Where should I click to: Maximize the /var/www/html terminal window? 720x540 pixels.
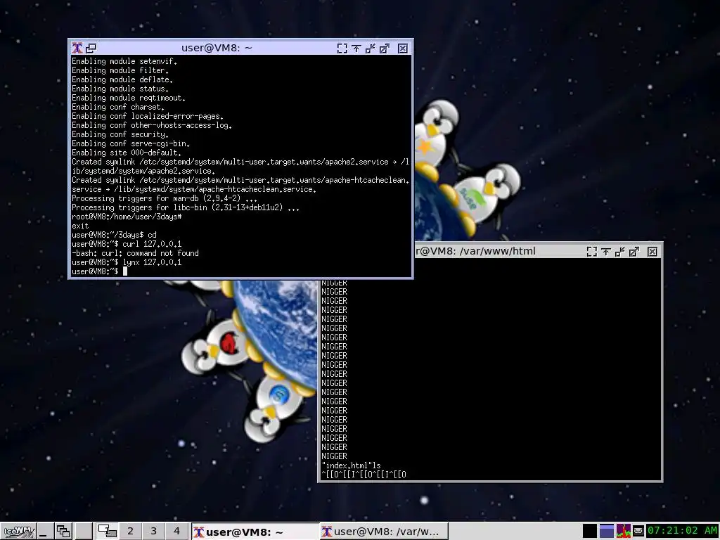(x=634, y=252)
